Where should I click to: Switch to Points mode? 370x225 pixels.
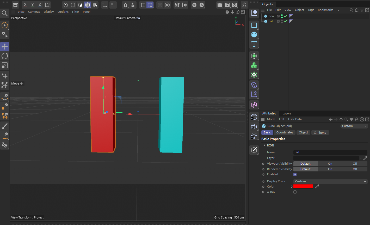66,5
